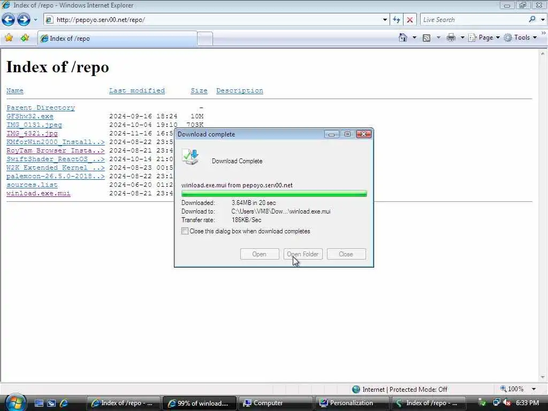Click the 100% zoom level button
Image resolution: width=548 pixels, height=411 pixels.
[x=512, y=389]
